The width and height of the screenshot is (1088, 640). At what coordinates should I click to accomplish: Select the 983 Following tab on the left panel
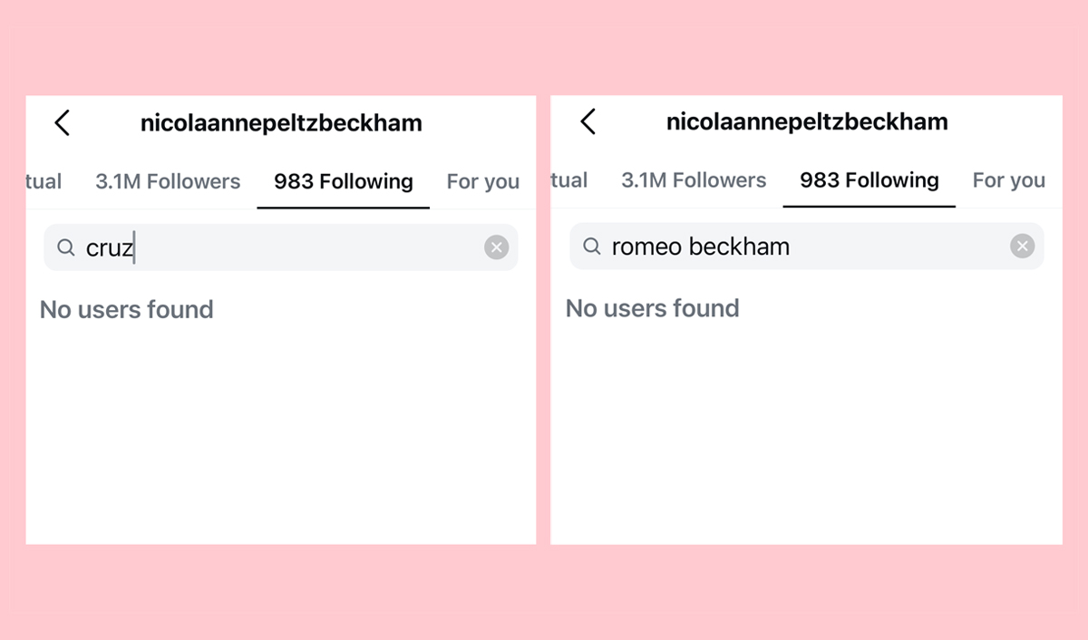(x=343, y=180)
